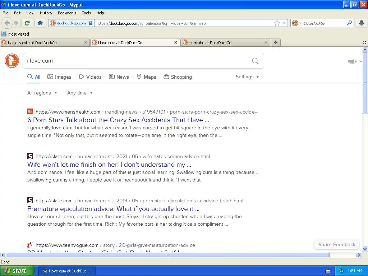Switch to Shopping results

[x=178, y=77]
